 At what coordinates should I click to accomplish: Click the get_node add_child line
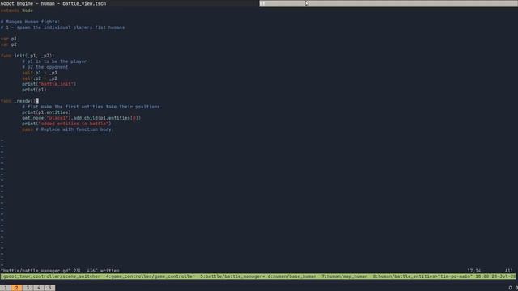pyautogui.click(x=81, y=118)
